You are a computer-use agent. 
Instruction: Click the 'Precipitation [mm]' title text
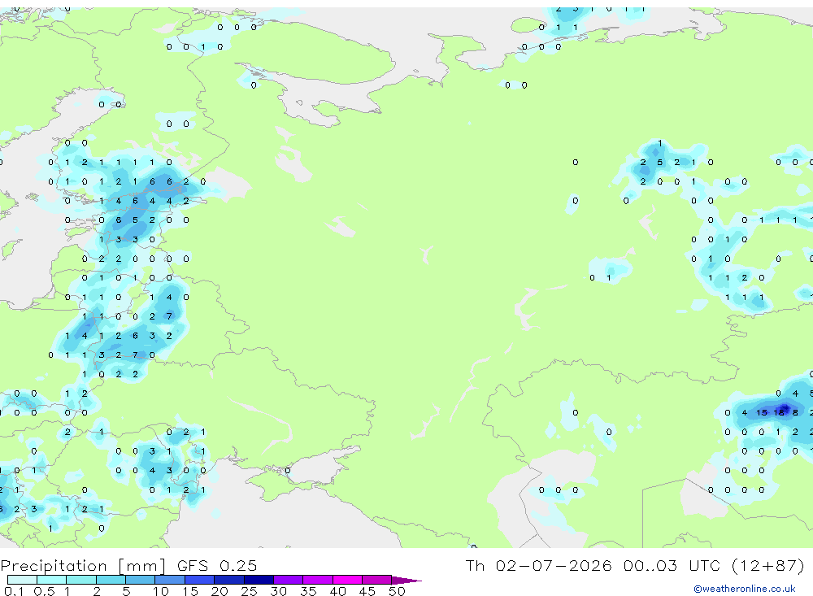tap(83, 566)
